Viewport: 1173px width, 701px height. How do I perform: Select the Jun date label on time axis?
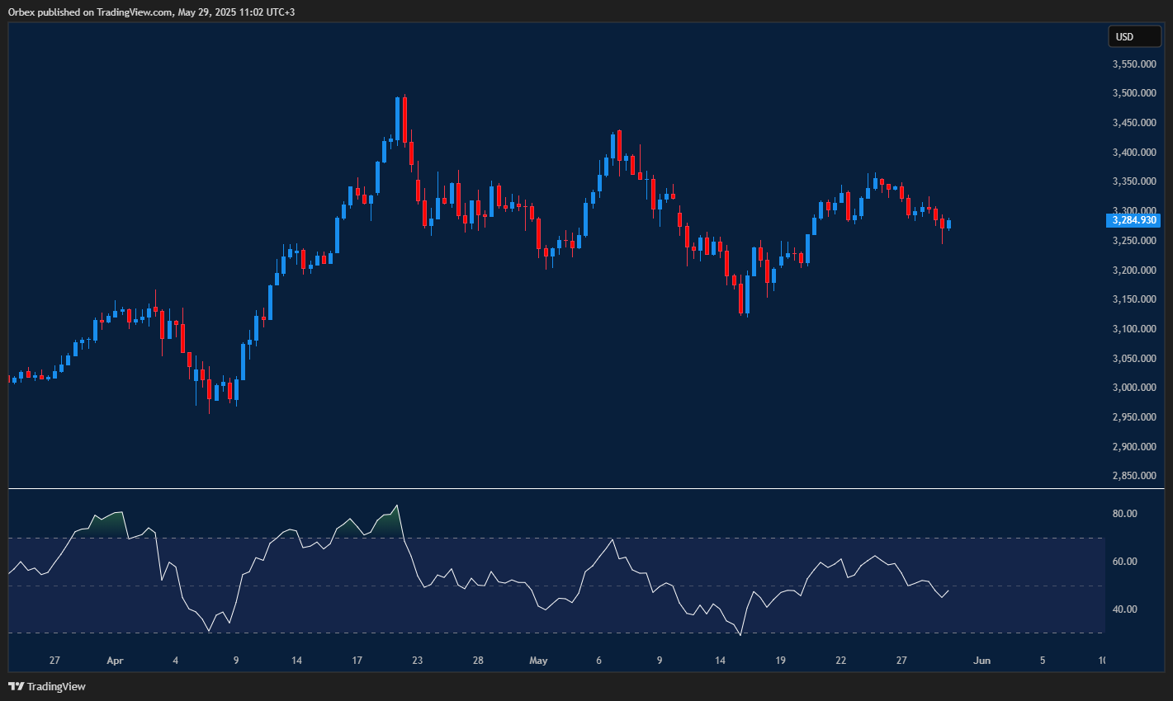pos(981,661)
